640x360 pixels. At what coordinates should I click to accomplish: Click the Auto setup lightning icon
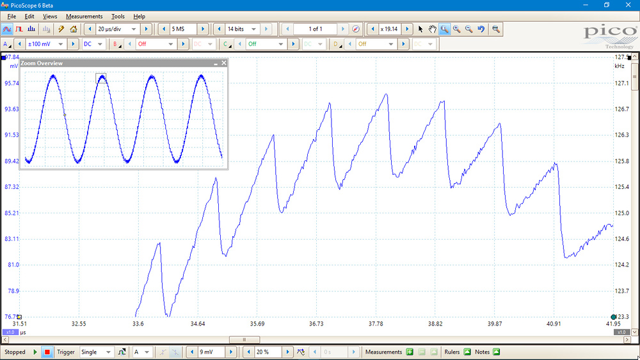coord(61,29)
